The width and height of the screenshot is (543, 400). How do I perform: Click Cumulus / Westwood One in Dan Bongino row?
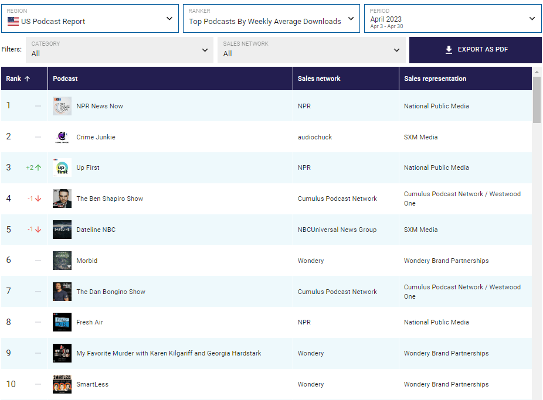click(x=462, y=292)
